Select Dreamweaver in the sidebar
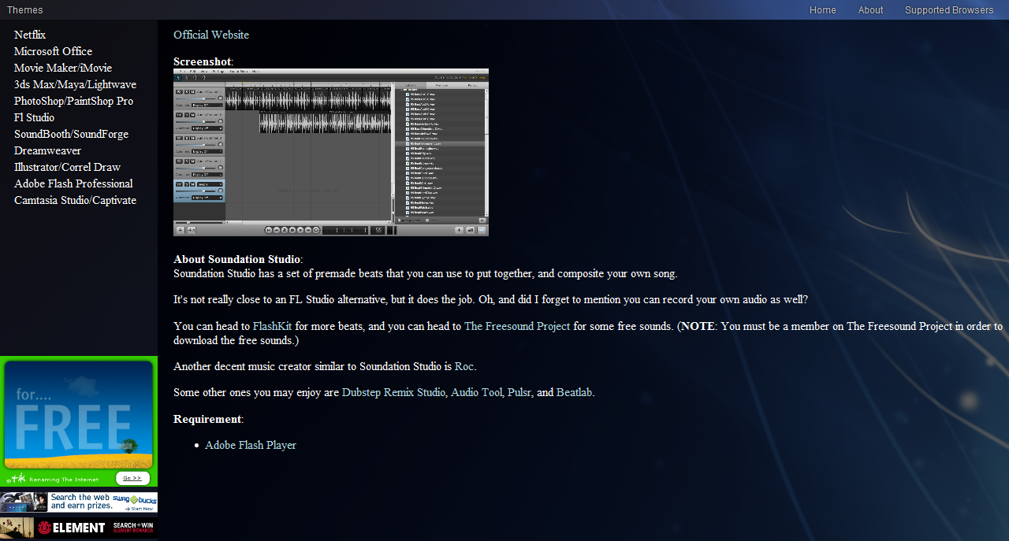The width and height of the screenshot is (1009, 541). click(x=47, y=150)
